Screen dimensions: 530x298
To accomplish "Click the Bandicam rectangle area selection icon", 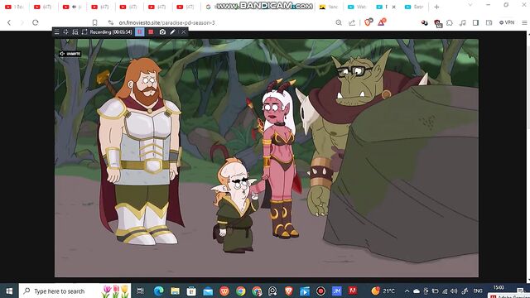I will (84, 31).
